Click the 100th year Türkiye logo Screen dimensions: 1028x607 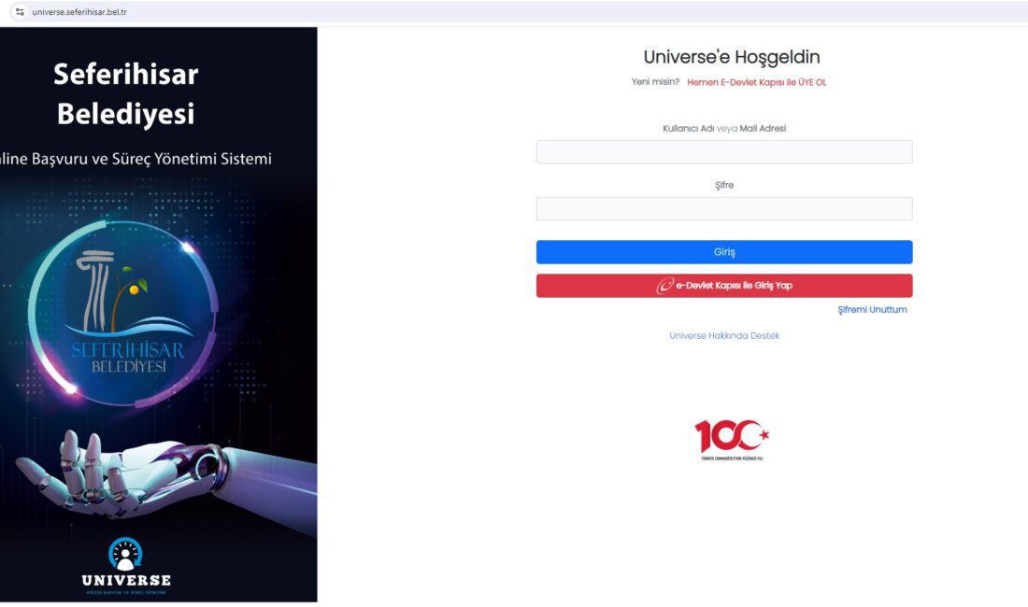(732, 439)
